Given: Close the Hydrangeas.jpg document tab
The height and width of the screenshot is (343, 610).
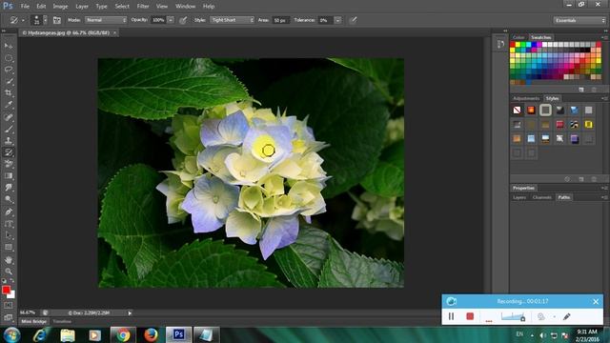Looking at the screenshot, I should pos(114,33).
